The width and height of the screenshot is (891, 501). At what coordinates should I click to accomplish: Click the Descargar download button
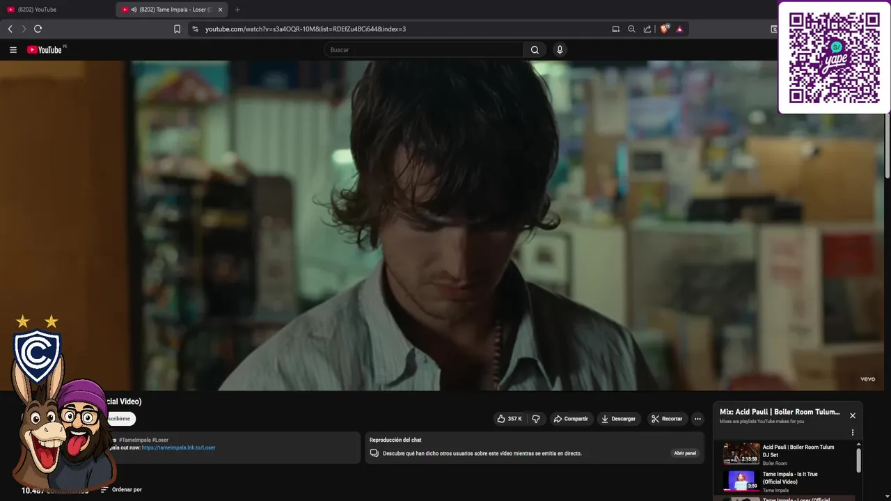point(618,419)
